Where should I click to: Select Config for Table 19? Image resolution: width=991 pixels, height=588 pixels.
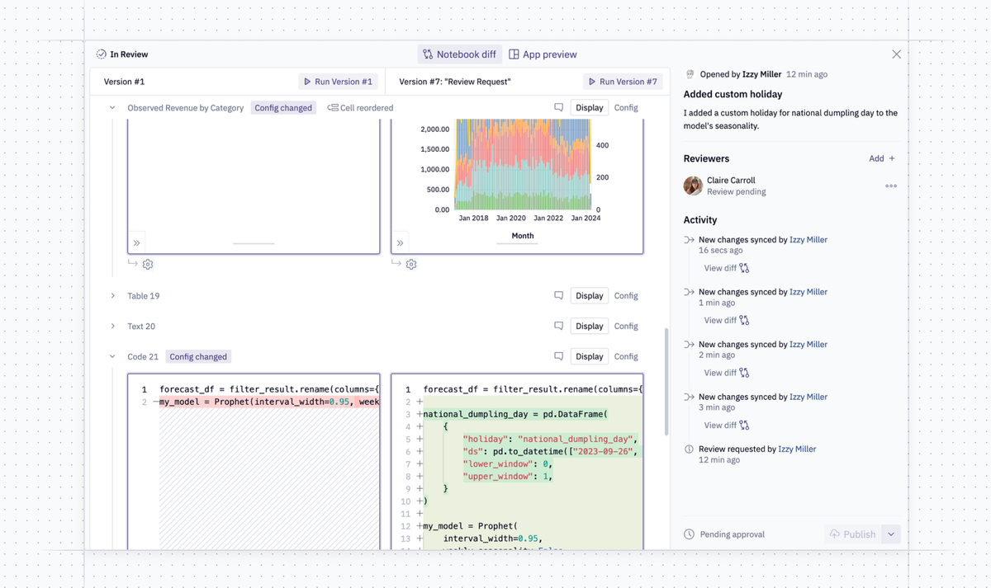(626, 296)
